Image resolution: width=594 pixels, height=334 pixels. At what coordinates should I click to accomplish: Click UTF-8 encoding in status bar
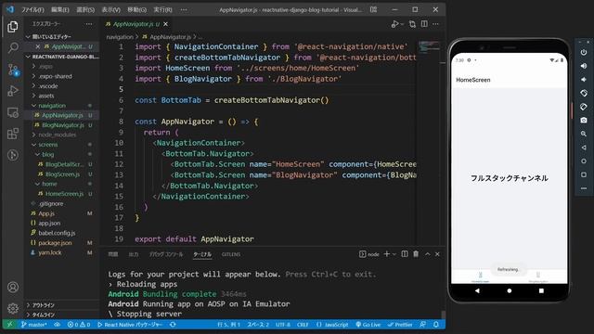pyautogui.click(x=283, y=325)
